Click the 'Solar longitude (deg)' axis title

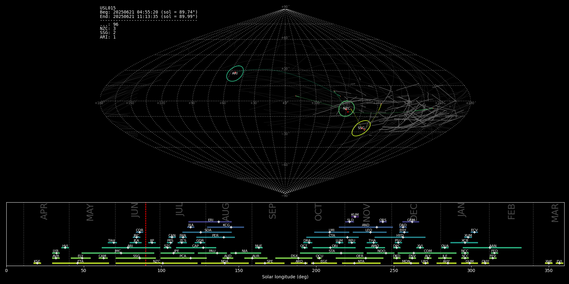285,277
